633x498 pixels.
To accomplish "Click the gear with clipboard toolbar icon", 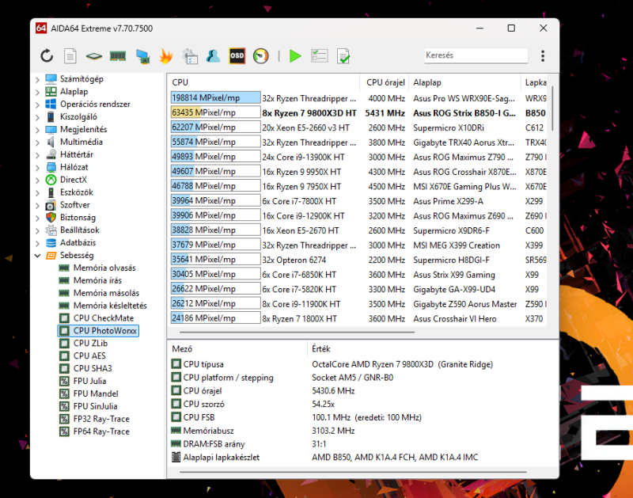I will [x=190, y=56].
